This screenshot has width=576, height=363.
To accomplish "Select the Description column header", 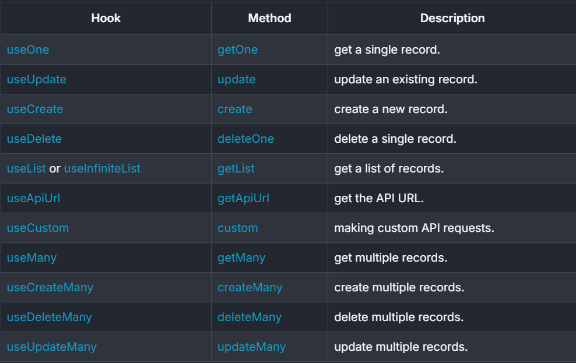I will point(452,18).
